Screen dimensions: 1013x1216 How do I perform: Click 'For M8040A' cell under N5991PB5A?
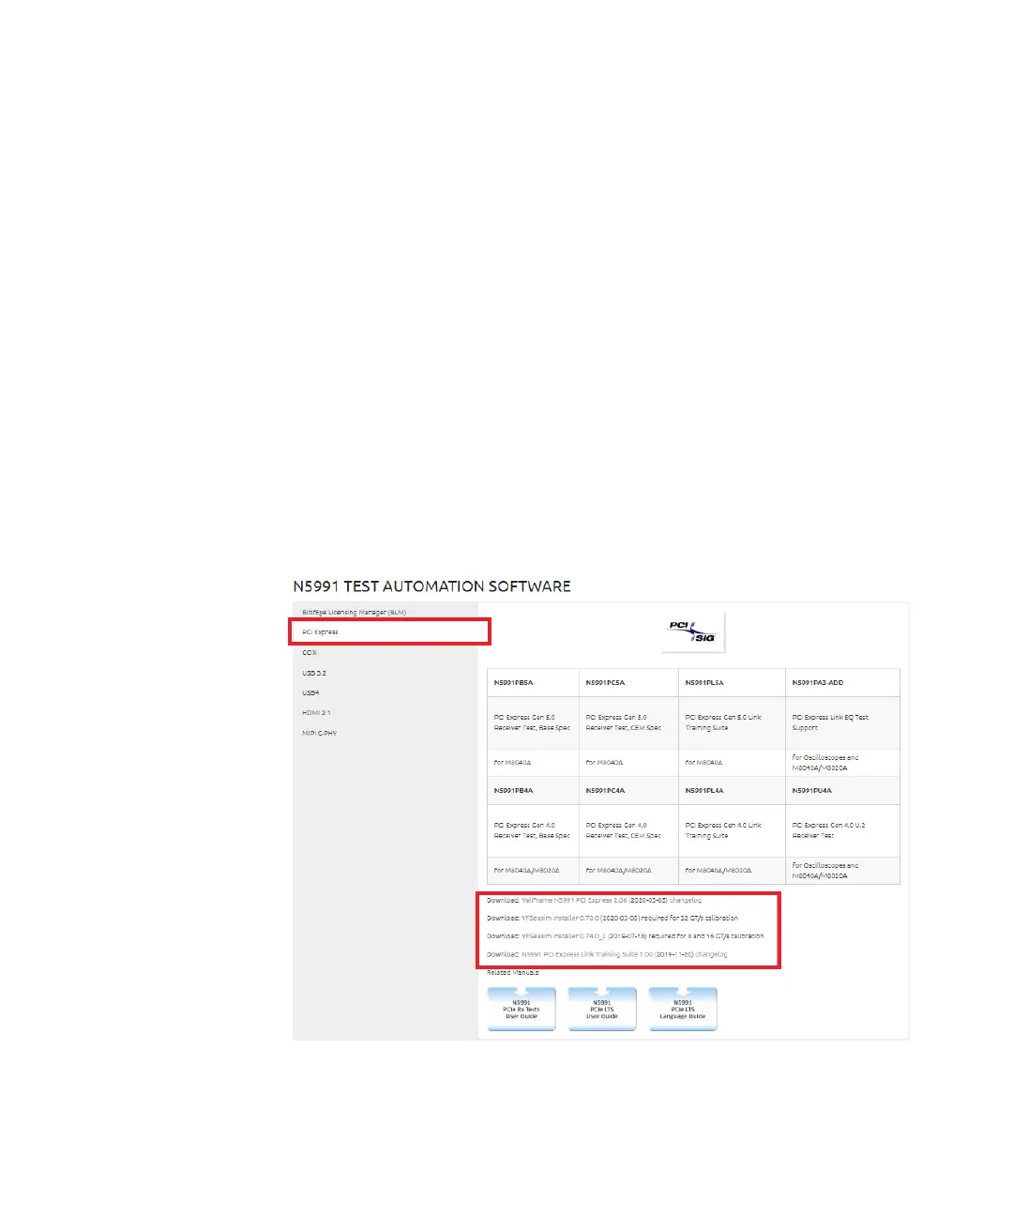(x=533, y=763)
